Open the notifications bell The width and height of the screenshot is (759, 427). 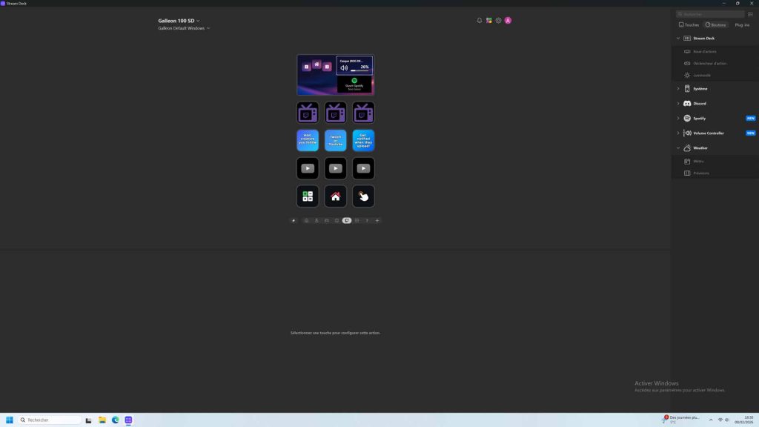(479, 20)
